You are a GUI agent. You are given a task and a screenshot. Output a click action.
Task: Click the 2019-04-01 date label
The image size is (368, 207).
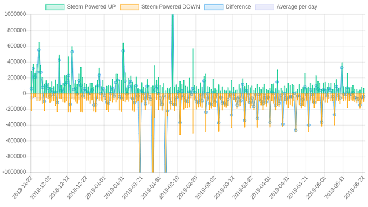coord(260,188)
